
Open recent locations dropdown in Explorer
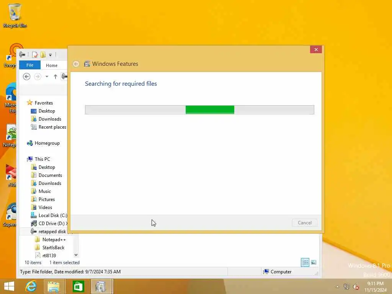(x=47, y=77)
